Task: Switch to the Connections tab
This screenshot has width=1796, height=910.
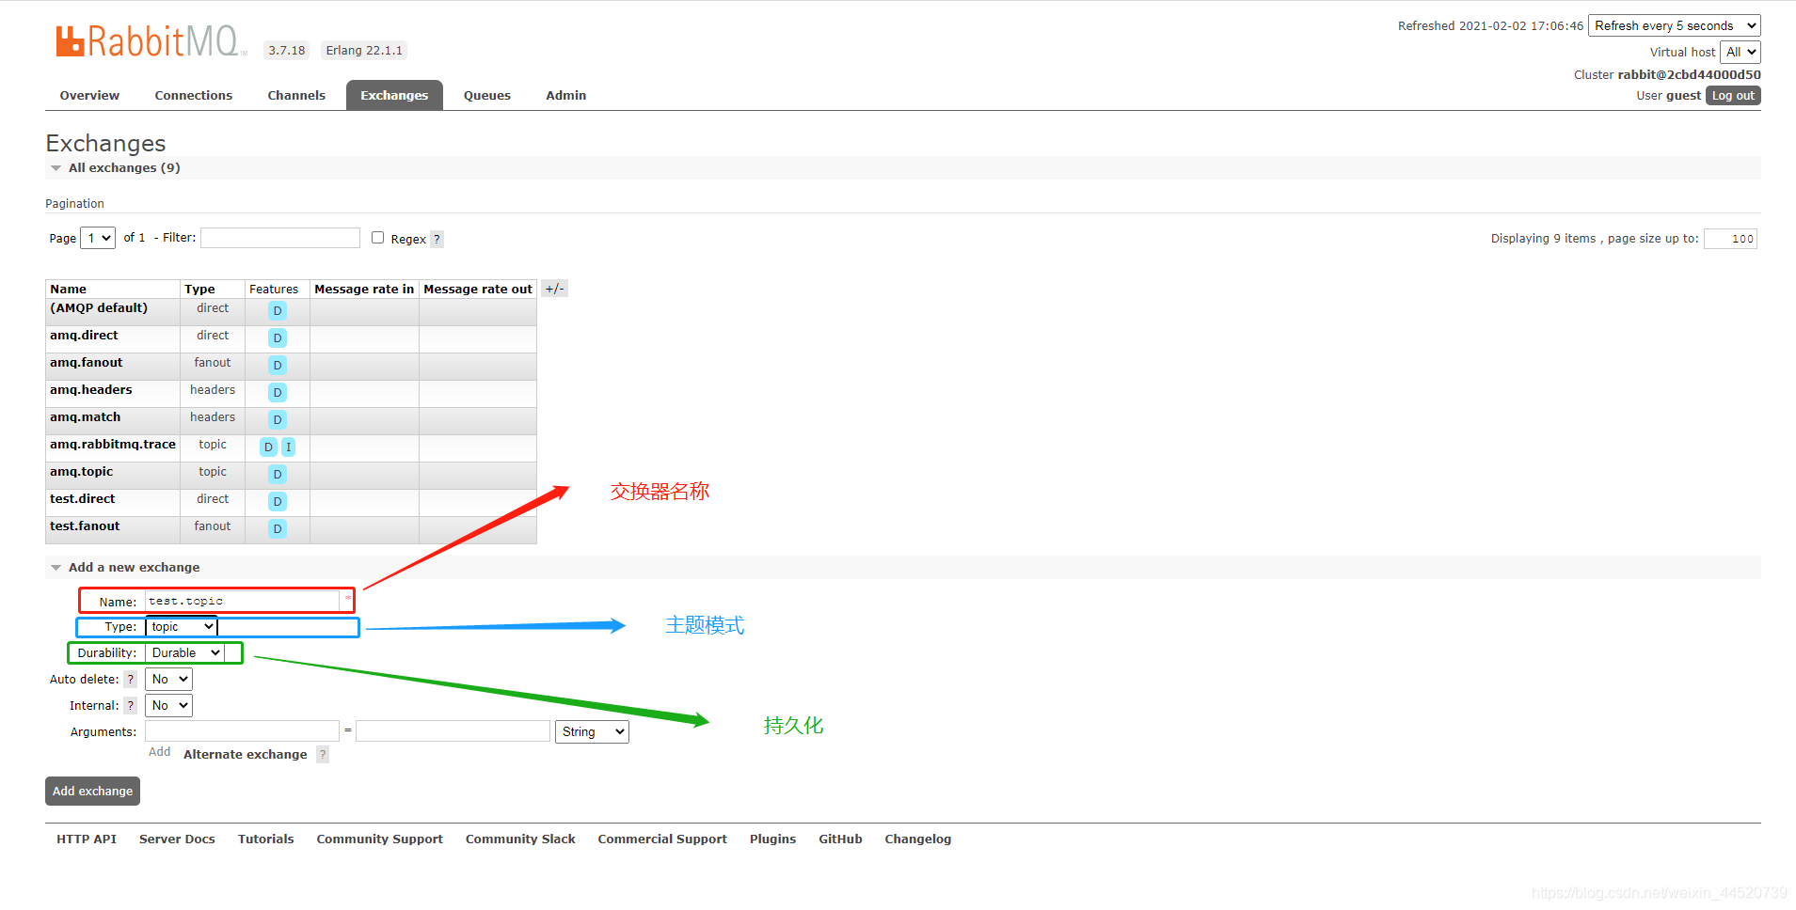Action: pos(194,96)
